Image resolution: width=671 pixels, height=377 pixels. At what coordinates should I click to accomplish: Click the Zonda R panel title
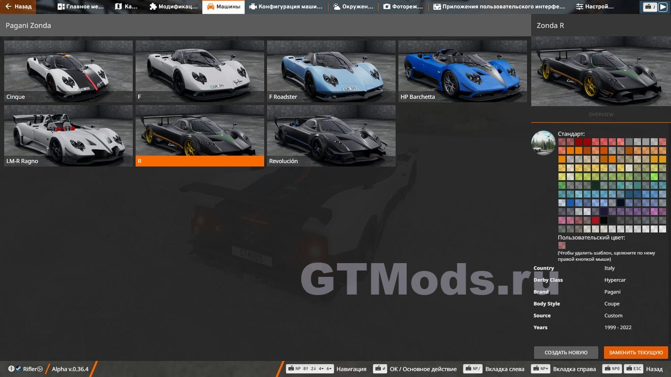pyautogui.click(x=550, y=26)
